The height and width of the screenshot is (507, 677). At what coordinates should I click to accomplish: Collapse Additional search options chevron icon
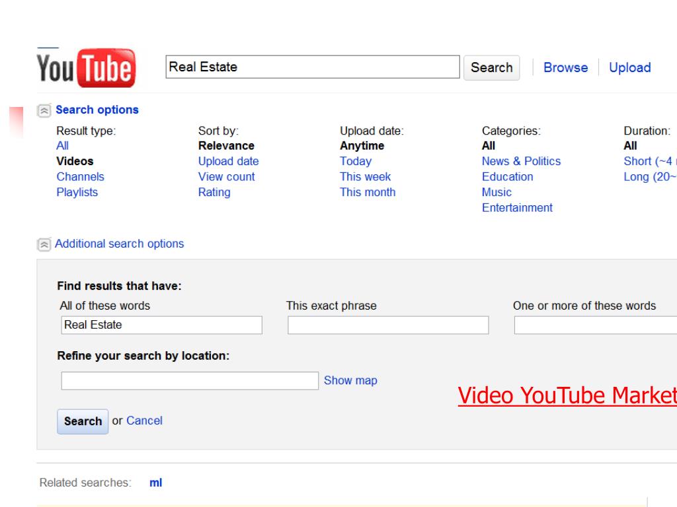(44, 244)
